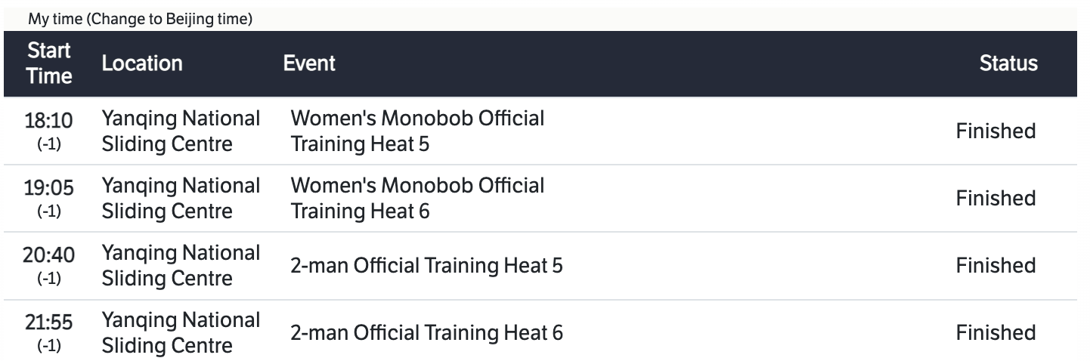Image resolution: width=1090 pixels, height=361 pixels.
Task: Click Finished status for 2-man Heat 6
Action: 996,332
